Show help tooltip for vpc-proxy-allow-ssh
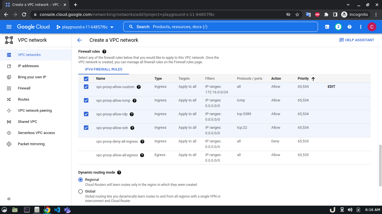 click(x=132, y=128)
